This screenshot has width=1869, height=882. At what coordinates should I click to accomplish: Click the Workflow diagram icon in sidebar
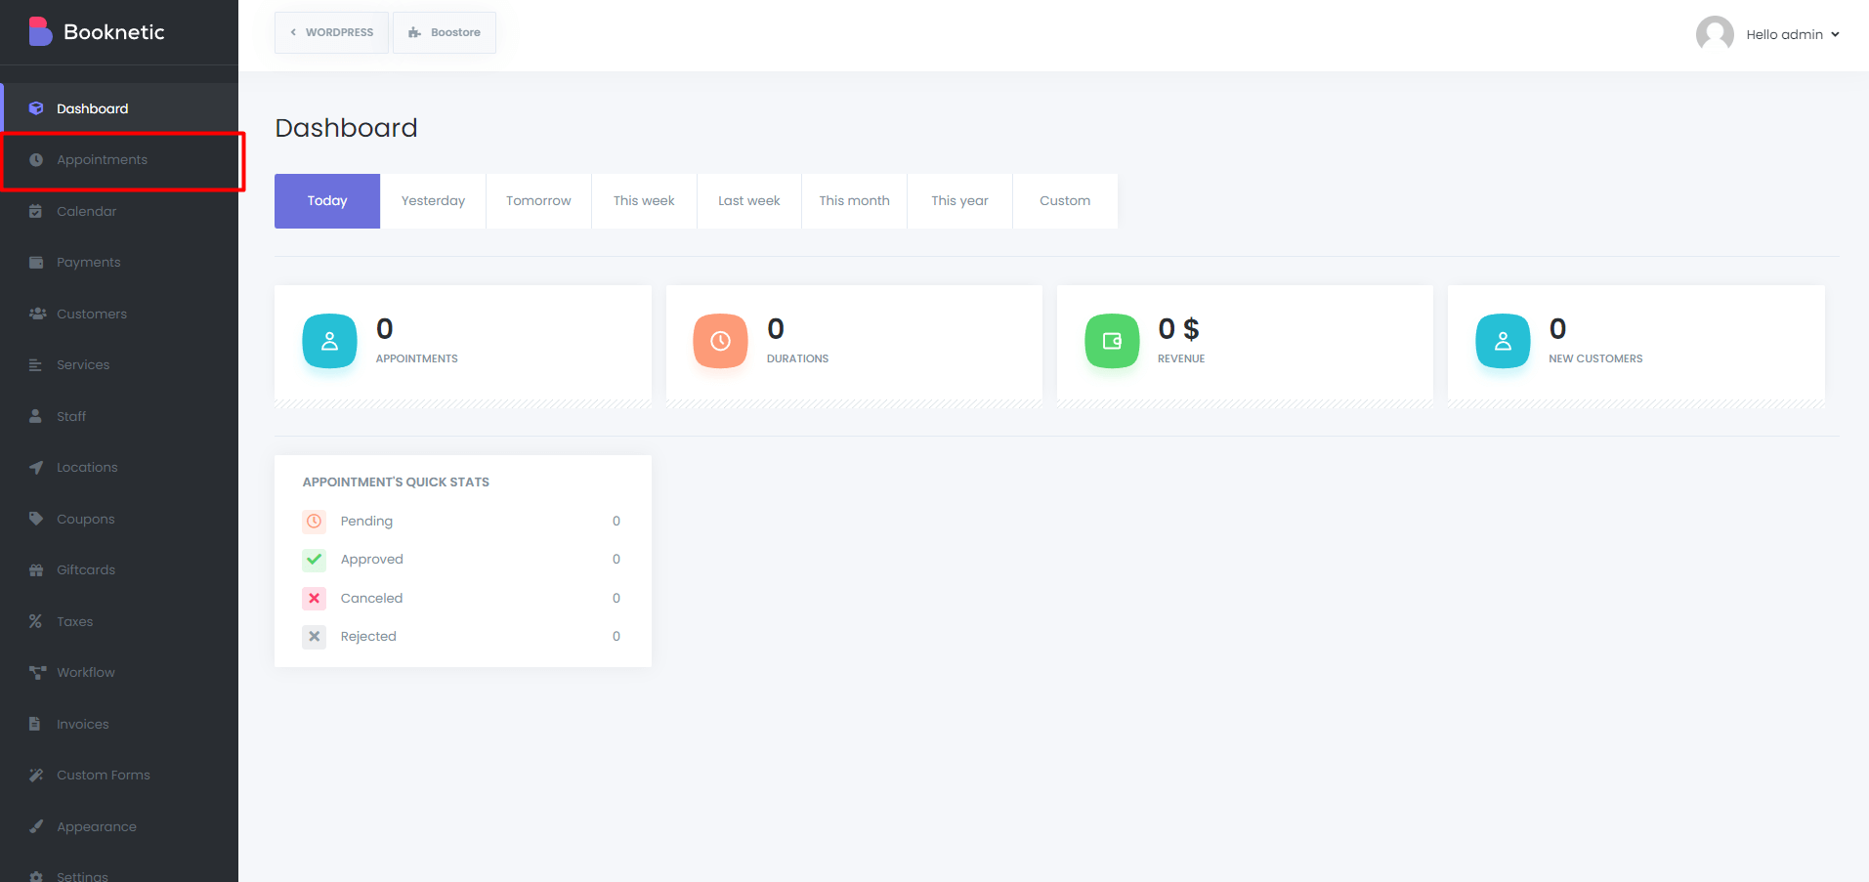tap(37, 673)
